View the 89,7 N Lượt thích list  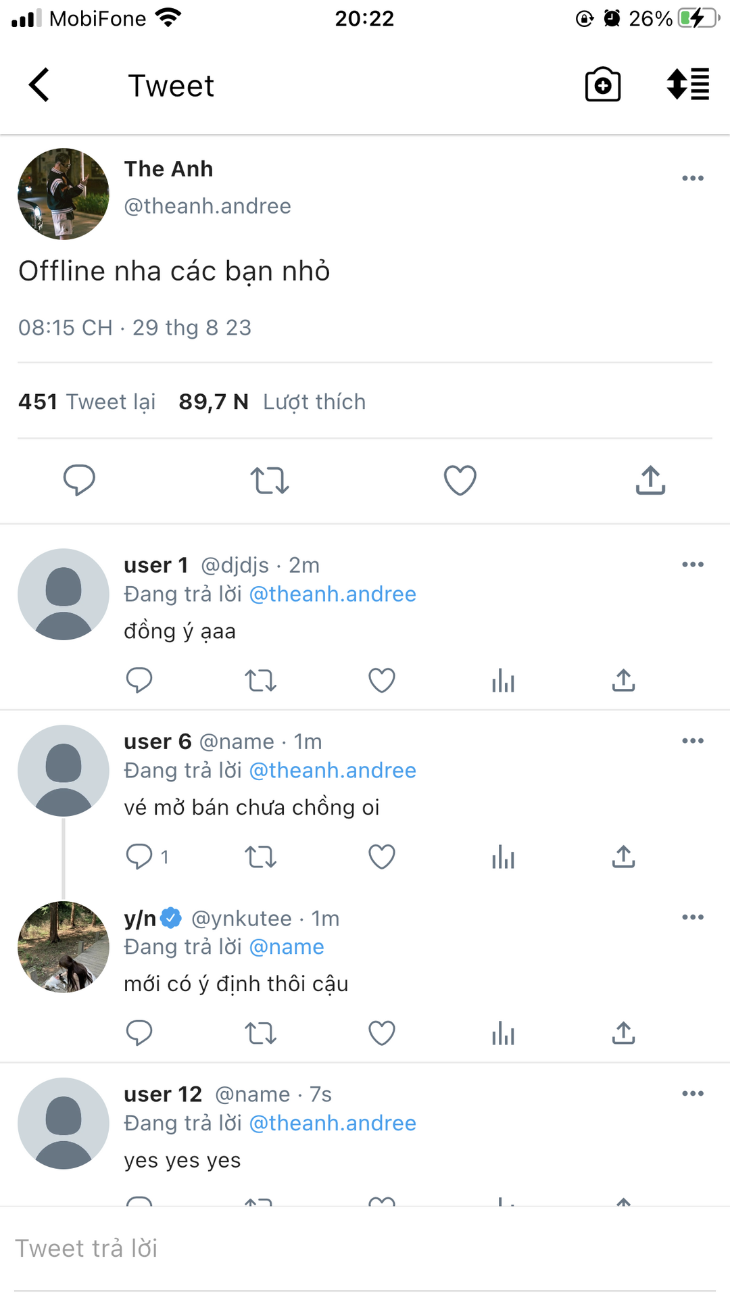[x=272, y=402]
